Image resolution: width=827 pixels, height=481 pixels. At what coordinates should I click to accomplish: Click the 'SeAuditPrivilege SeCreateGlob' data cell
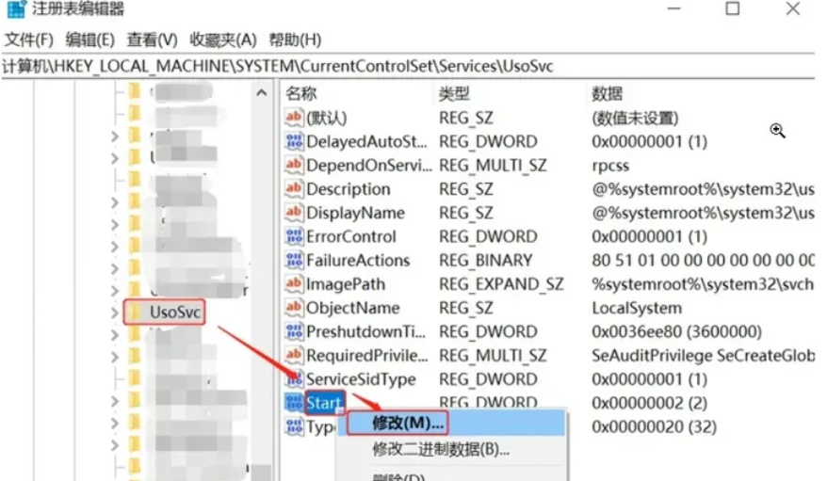coord(703,356)
